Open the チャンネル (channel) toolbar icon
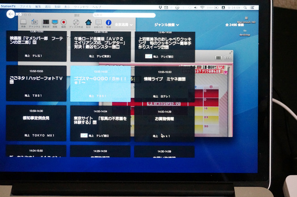Viewport: 297px width, 197px height. tap(34, 23)
